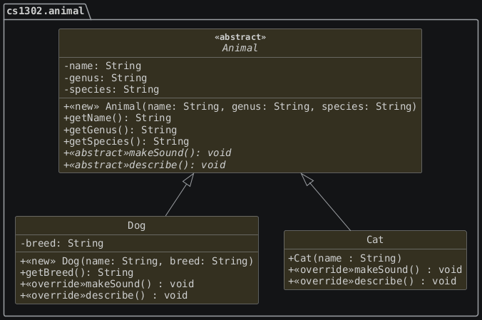Select the Animal class name

[x=240, y=48]
